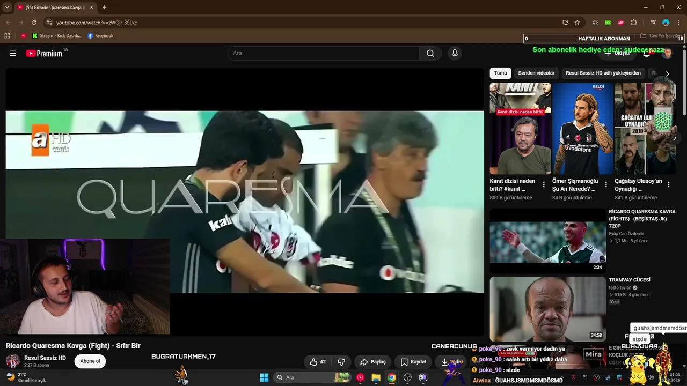Open Google Chrome from the taskbar
The width and height of the screenshot is (687, 386).
(392, 377)
